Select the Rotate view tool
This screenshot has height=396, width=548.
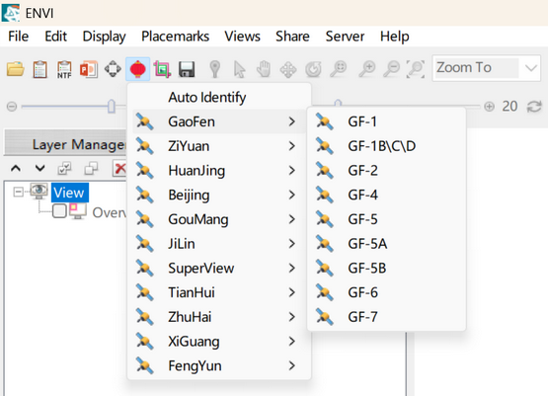[313, 69]
